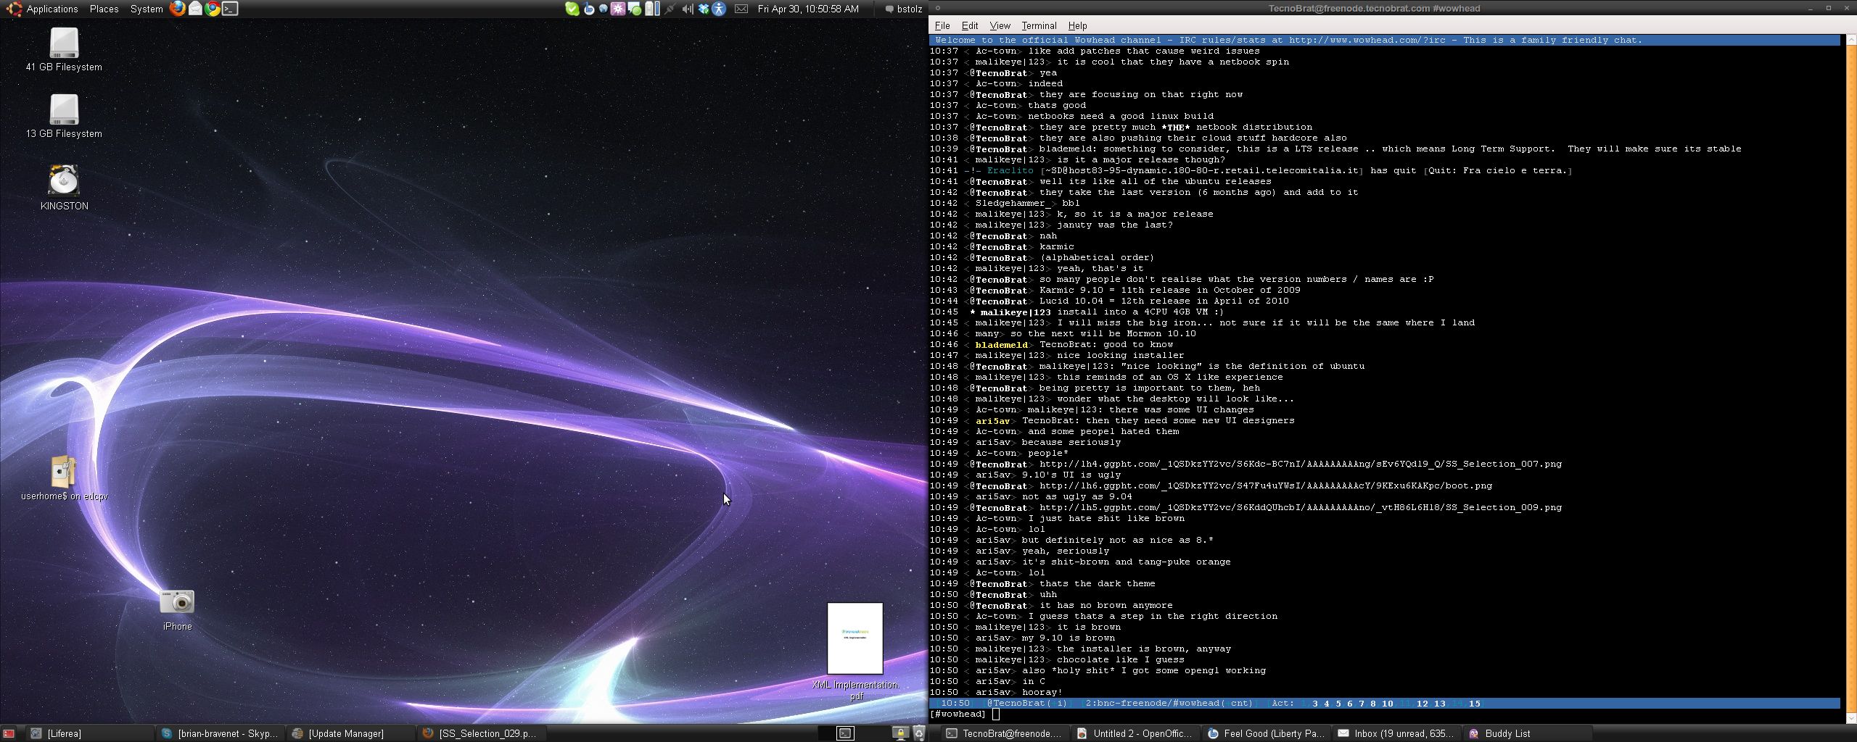The width and height of the screenshot is (1857, 742).
Task: Toggle show desktop button in bottom panel
Action: click(9, 733)
